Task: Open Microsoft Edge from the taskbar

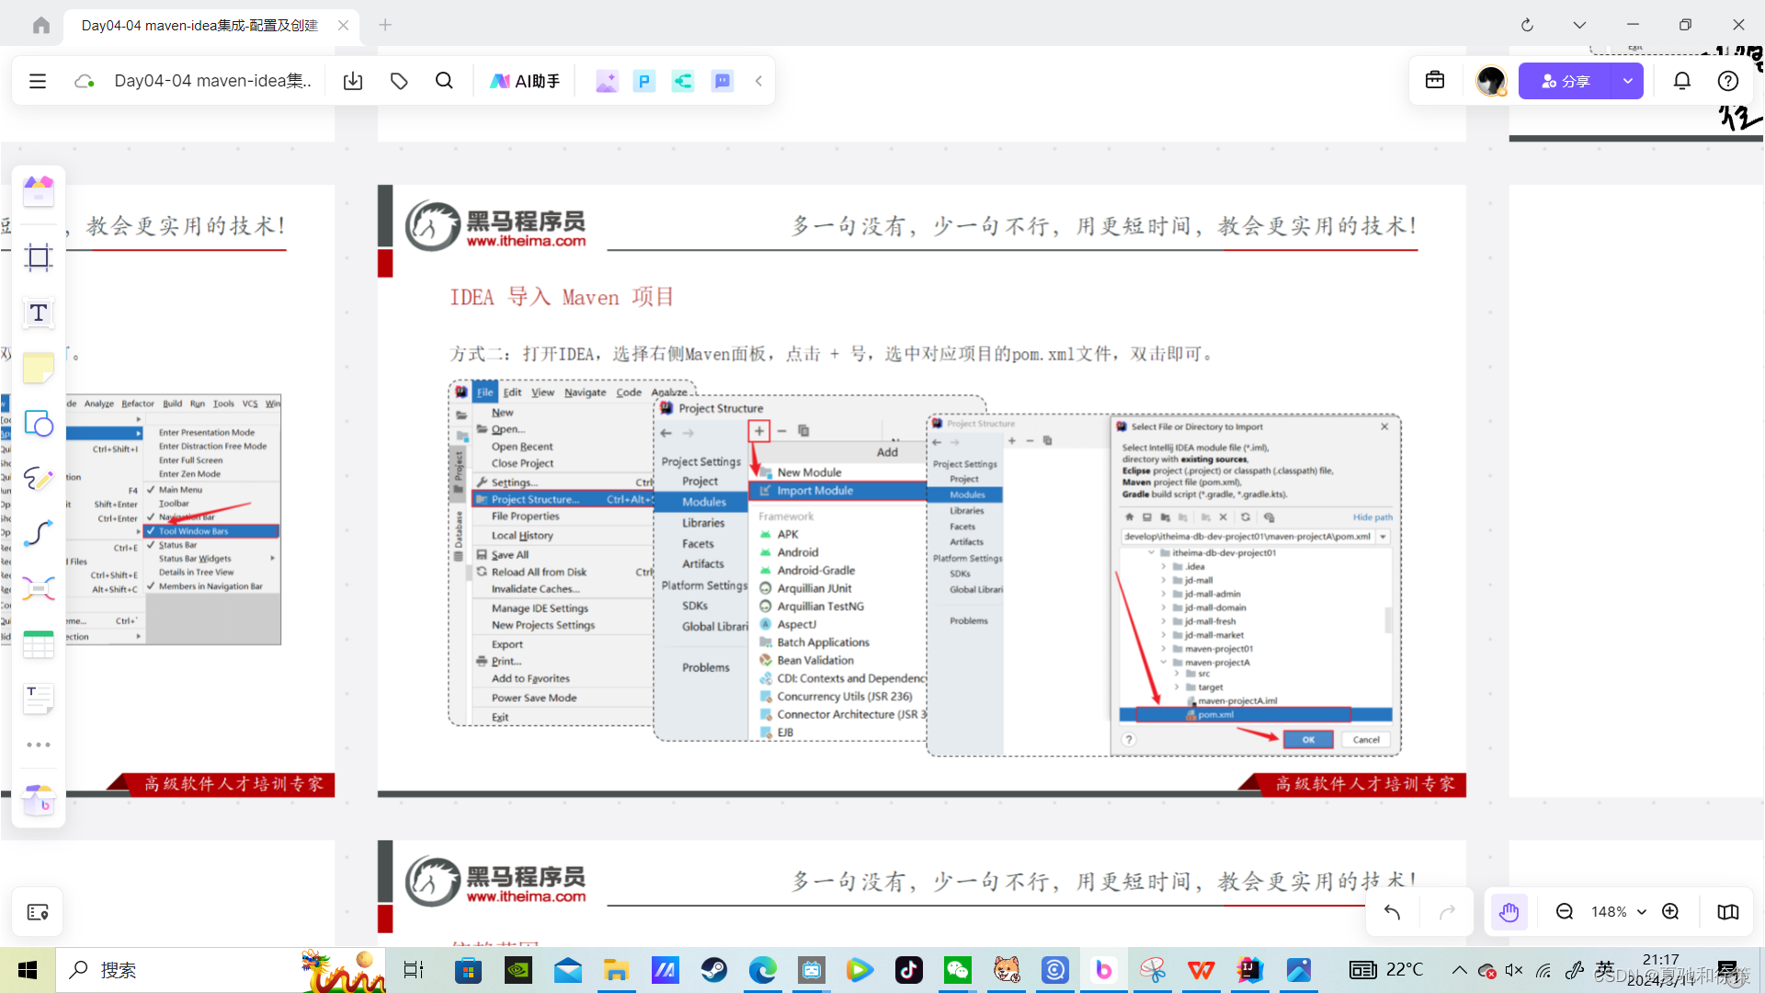Action: point(762,970)
